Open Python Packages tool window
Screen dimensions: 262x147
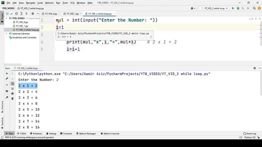[x=86, y=134]
